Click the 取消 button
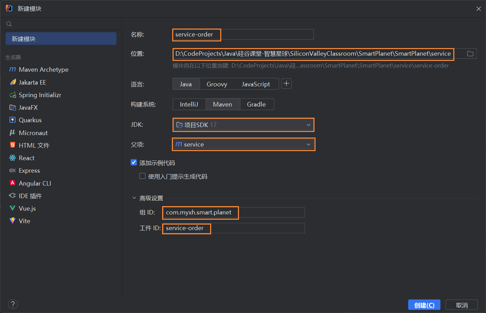The width and height of the screenshot is (486, 313). click(462, 305)
